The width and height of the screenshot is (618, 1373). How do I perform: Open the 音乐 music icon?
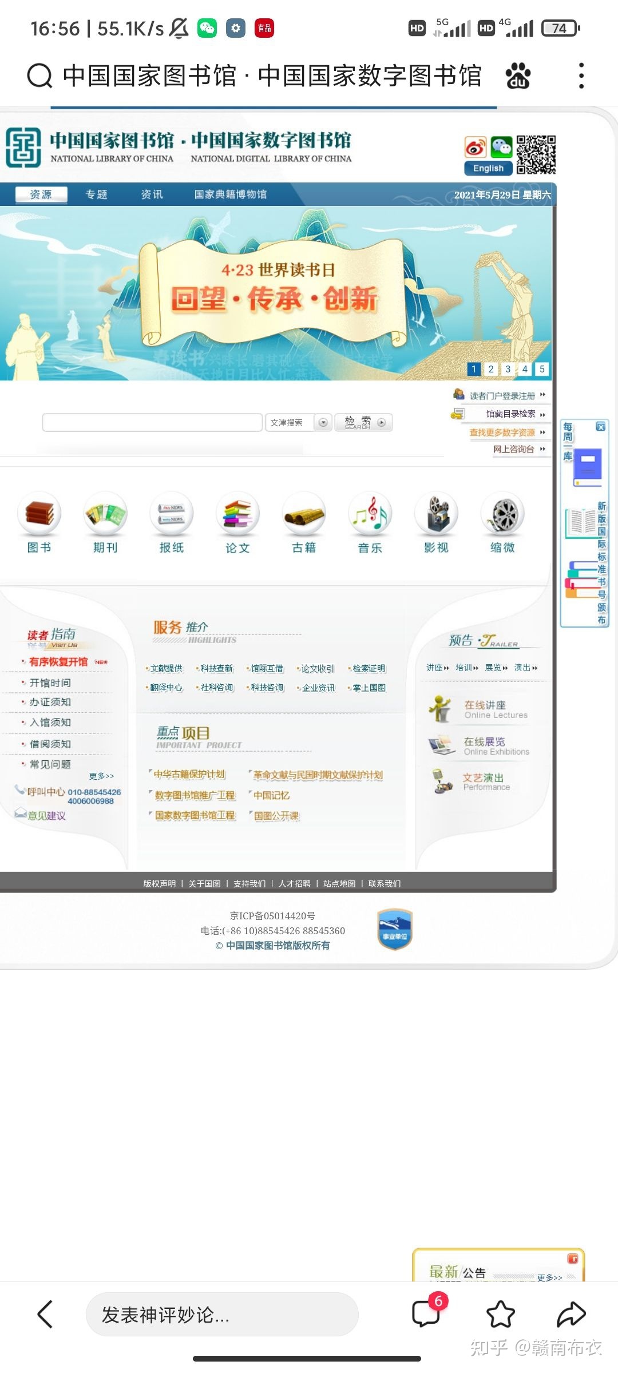click(x=370, y=523)
